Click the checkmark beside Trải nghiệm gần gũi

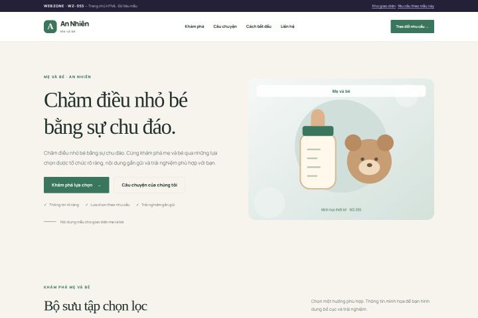tap(137, 205)
